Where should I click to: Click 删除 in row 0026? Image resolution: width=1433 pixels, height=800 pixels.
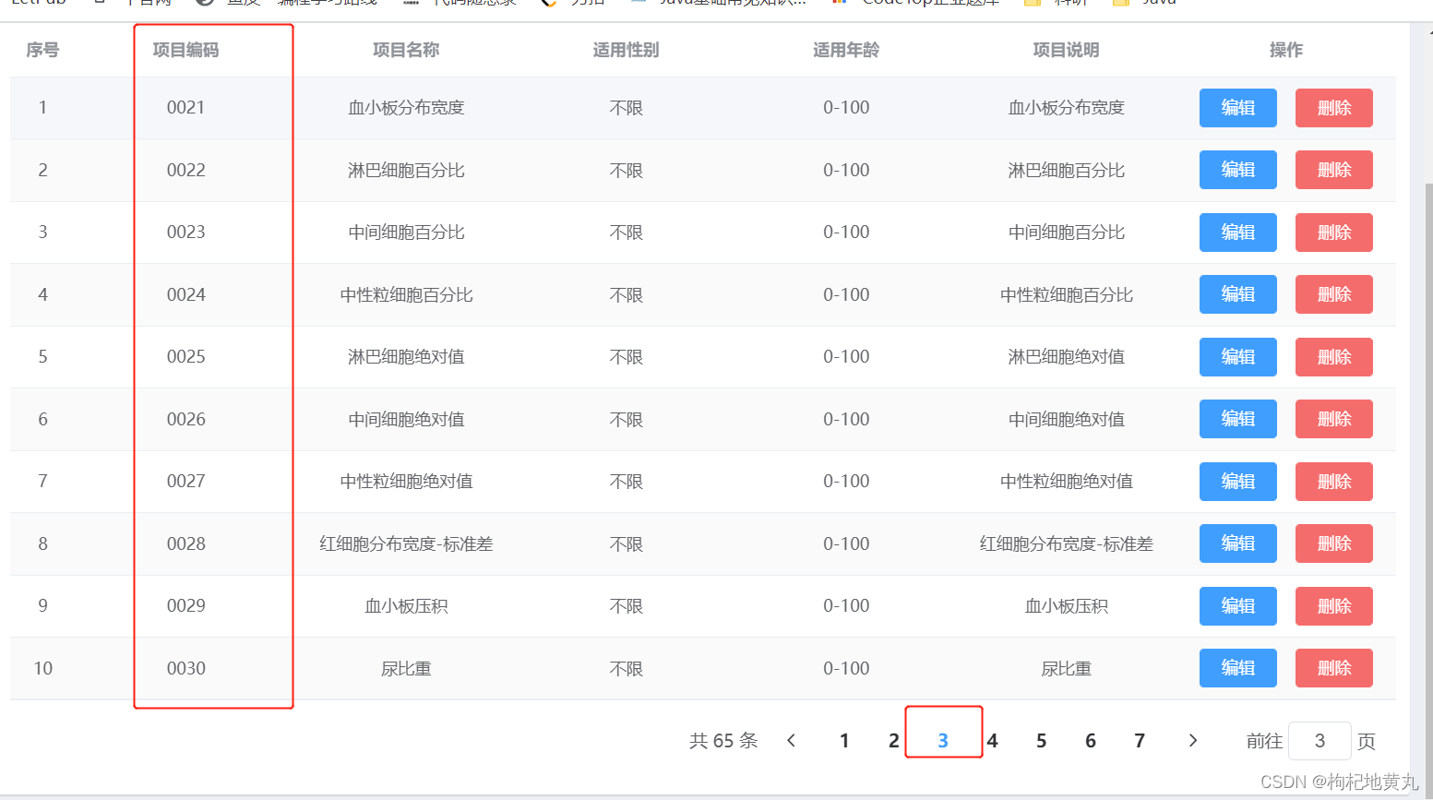1333,419
